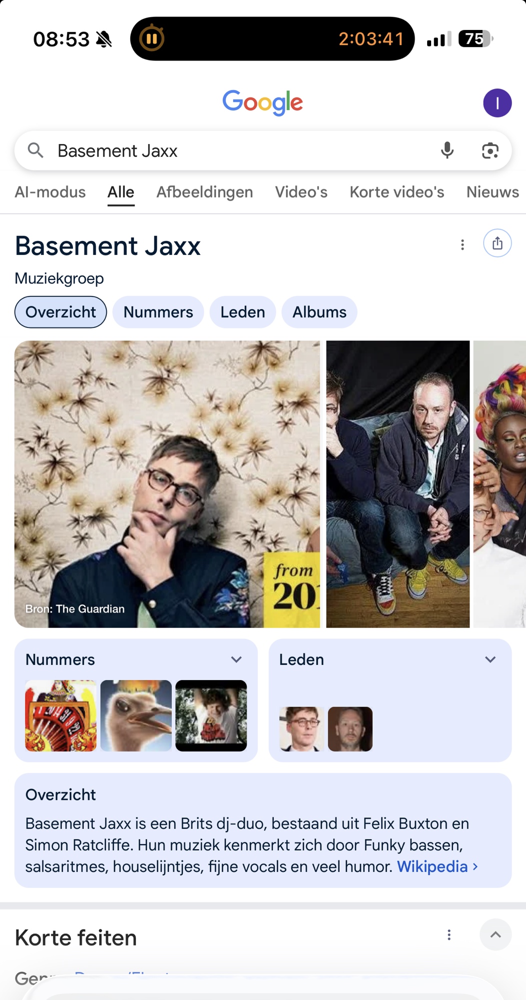Open the purple account avatar
This screenshot has width=526, height=1000.
[x=497, y=103]
